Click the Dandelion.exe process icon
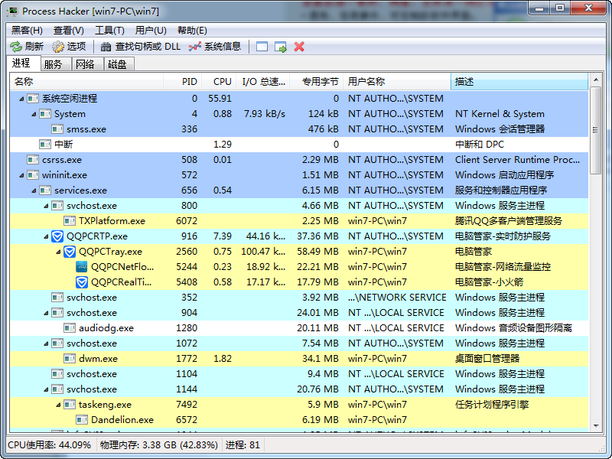612x459 pixels. click(82, 419)
